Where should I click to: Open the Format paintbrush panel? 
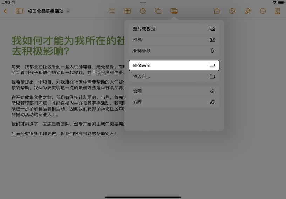pyautogui.click(x=247, y=11)
